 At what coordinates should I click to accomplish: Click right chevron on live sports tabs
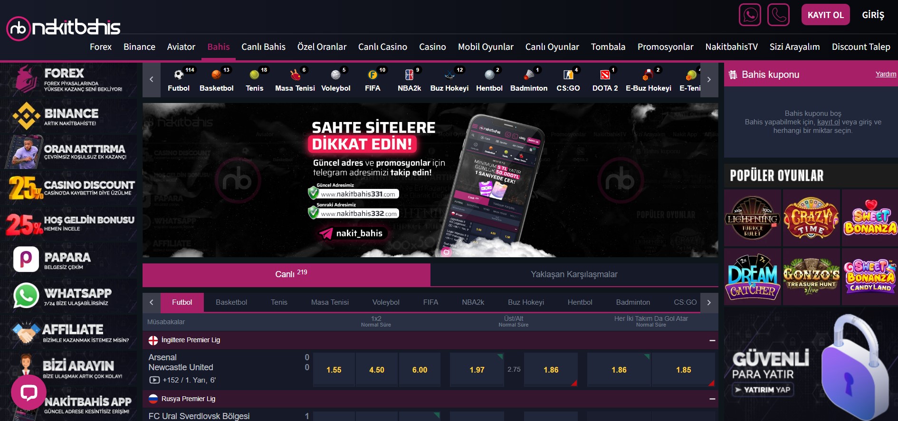point(709,302)
